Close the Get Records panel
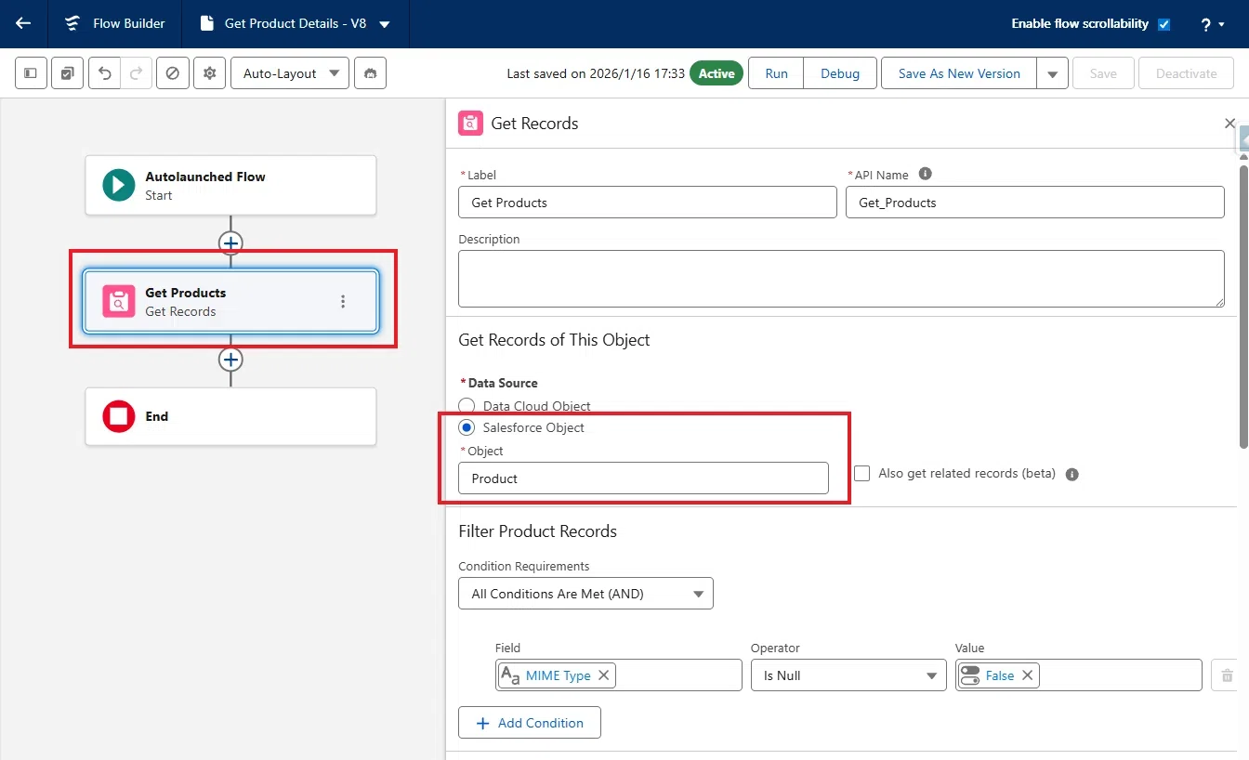 [x=1229, y=124]
